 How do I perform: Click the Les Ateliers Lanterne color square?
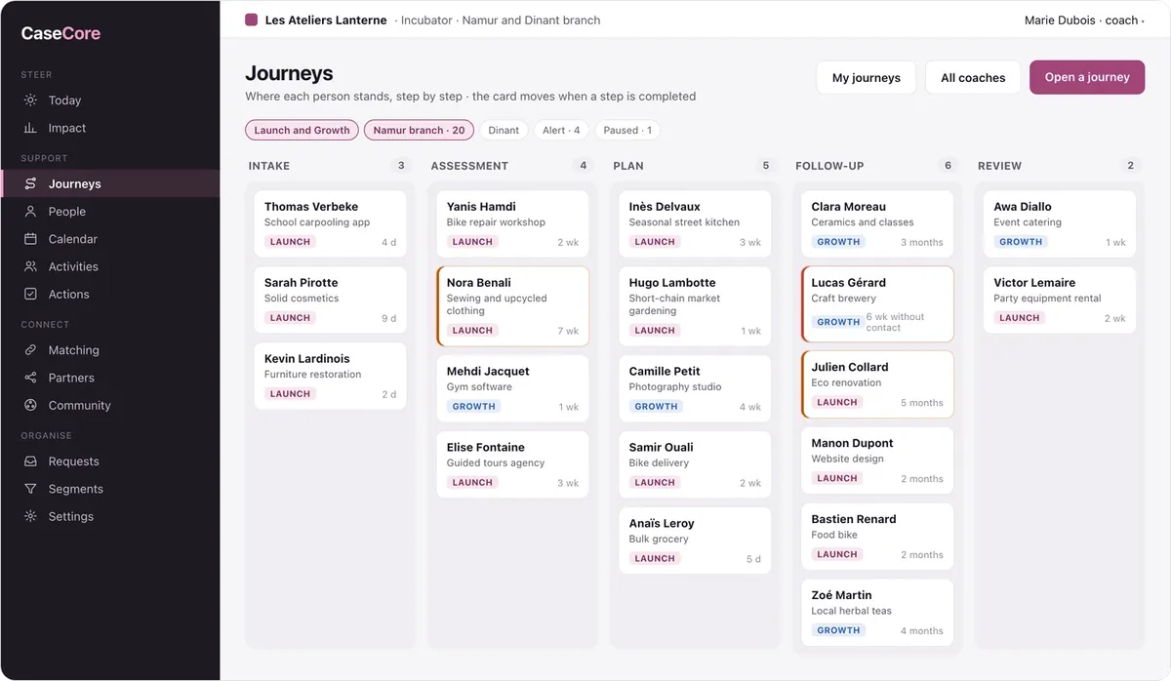pos(251,20)
